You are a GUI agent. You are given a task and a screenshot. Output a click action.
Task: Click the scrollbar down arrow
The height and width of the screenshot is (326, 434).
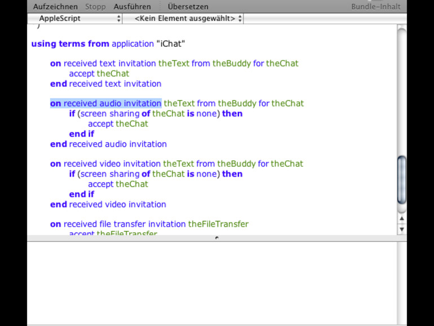point(402,230)
